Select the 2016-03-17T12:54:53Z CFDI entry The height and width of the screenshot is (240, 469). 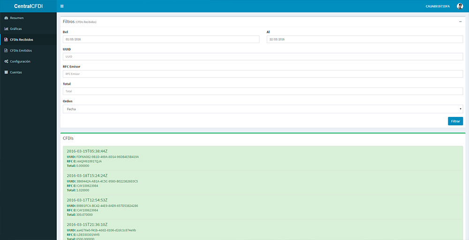[263, 207]
